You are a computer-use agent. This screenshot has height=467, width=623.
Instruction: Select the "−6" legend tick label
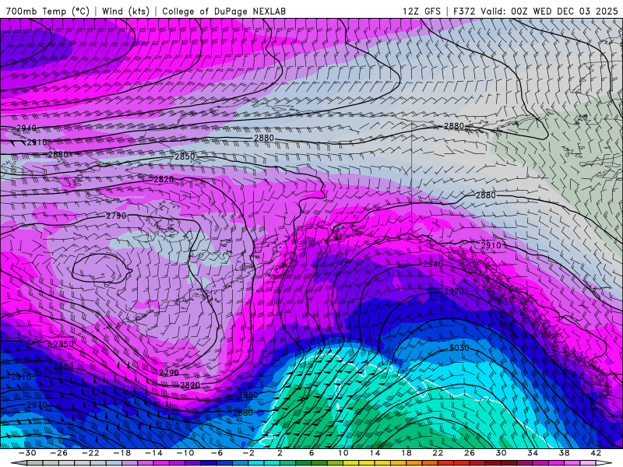point(216,453)
